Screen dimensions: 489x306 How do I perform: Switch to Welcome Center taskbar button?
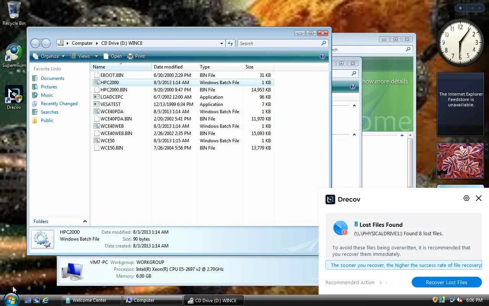(92, 300)
